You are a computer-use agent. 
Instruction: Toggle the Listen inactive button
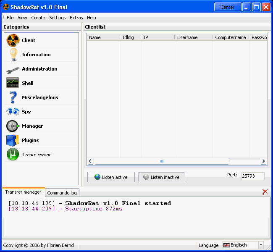pyautogui.click(x=161, y=177)
